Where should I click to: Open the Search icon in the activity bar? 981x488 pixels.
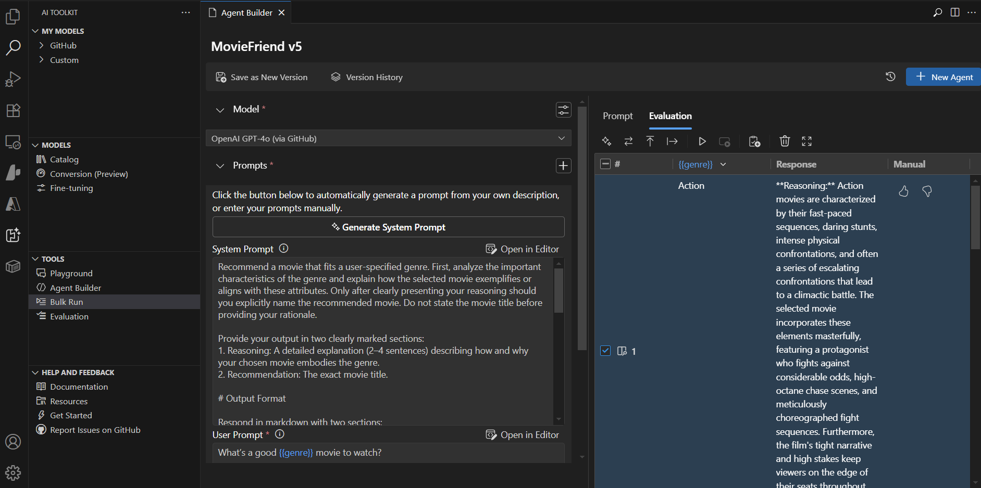(x=13, y=47)
